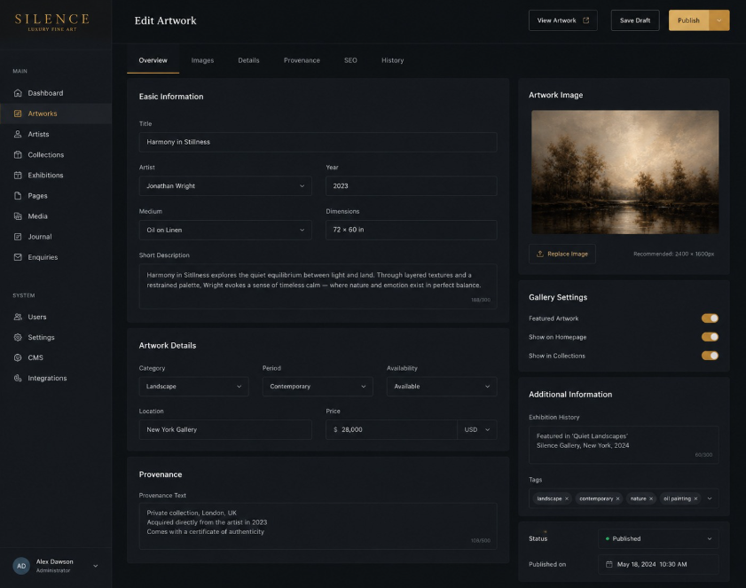
Task: Click the upload icon in Replace Image
Action: [540, 254]
